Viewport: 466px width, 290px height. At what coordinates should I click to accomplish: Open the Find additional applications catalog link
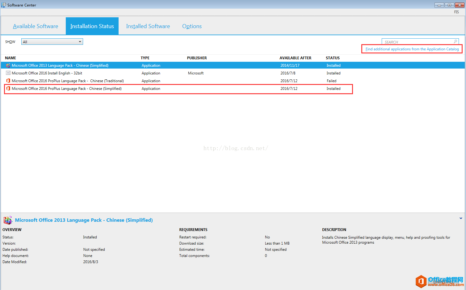pyautogui.click(x=412, y=49)
